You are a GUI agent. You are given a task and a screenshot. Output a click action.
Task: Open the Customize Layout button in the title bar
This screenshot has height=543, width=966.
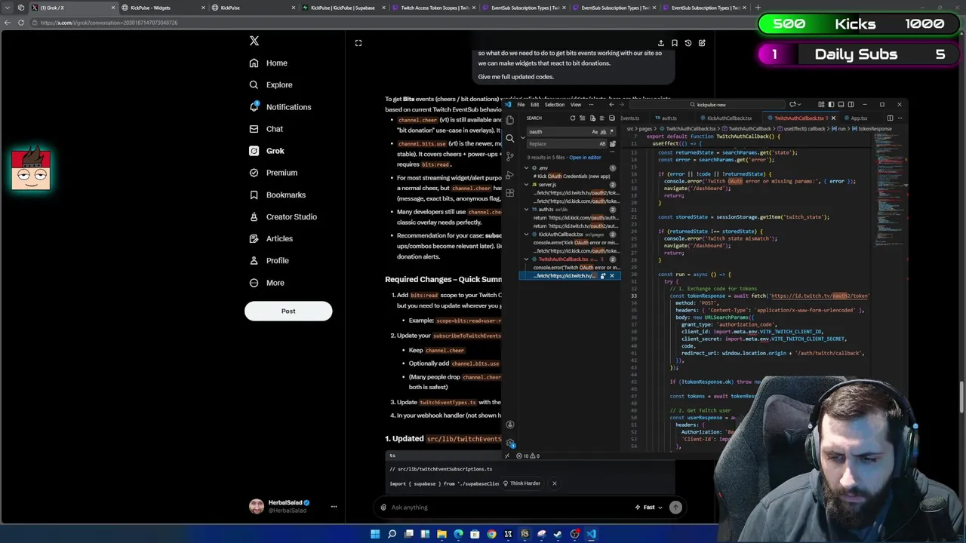(821, 104)
